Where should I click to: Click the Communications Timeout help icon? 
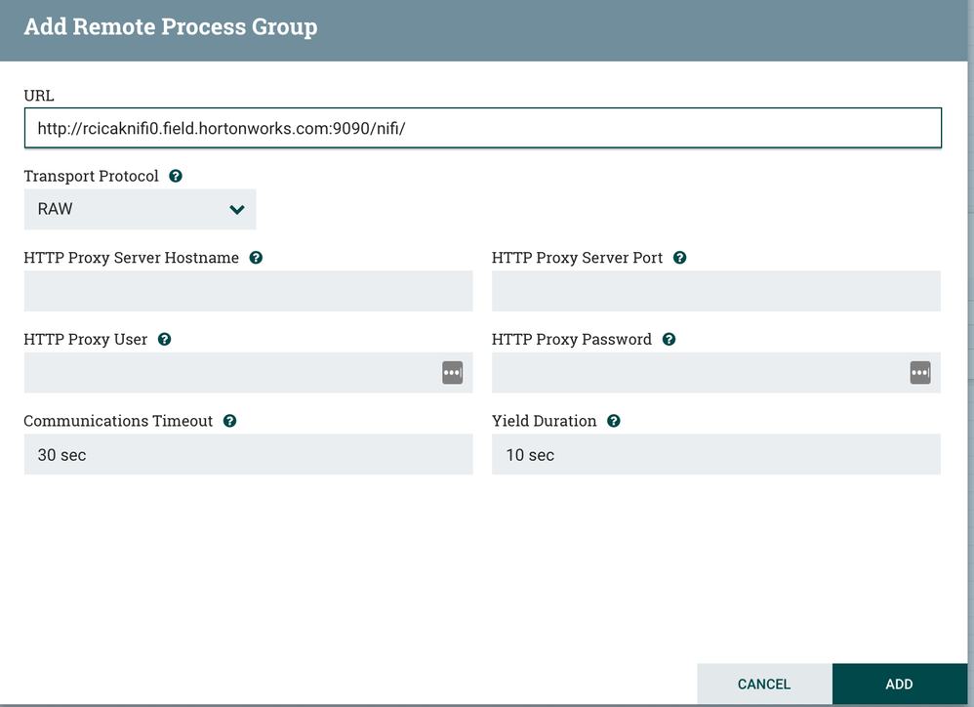[x=229, y=421]
